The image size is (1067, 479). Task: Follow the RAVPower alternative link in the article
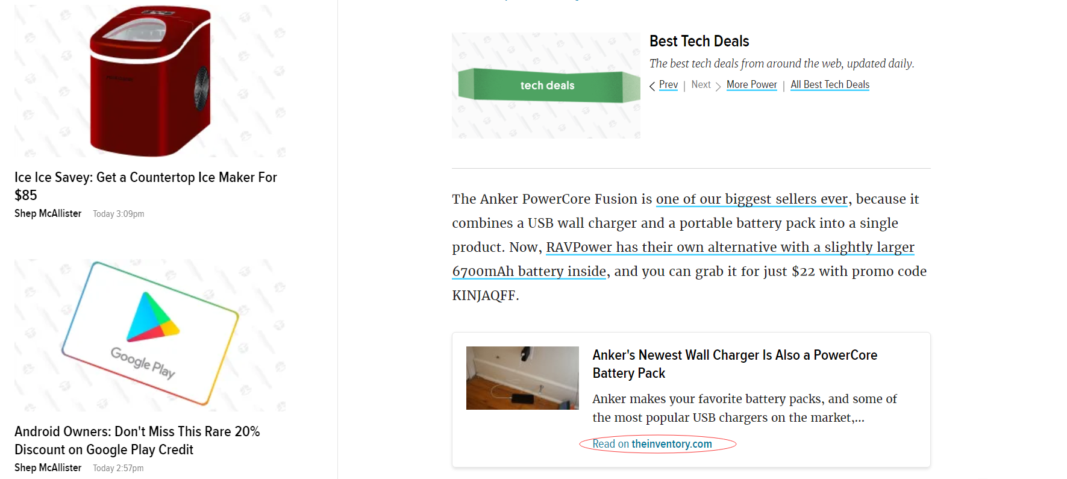pyautogui.click(x=730, y=248)
